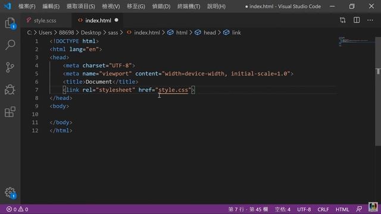Click the closing </body> tag
The height and width of the screenshot is (214, 381).
click(61, 122)
